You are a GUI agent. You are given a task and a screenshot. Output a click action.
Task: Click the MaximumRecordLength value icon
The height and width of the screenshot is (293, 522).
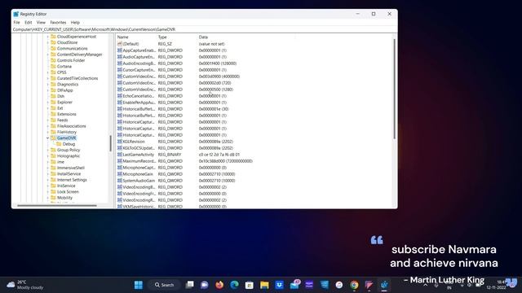point(120,161)
